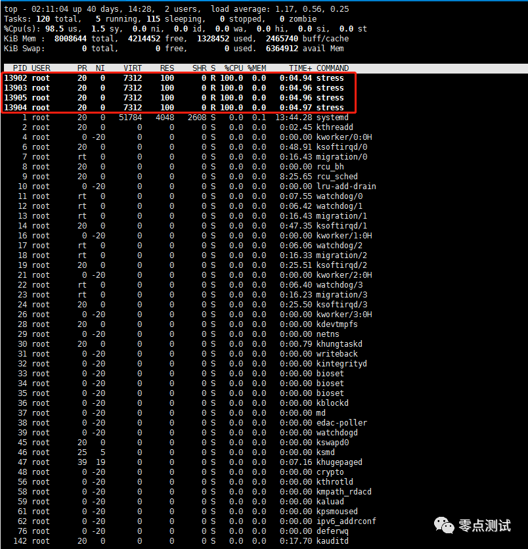Click the %MEM column header
Image resolution: width=528 pixels, height=549 pixels.
click(x=257, y=68)
